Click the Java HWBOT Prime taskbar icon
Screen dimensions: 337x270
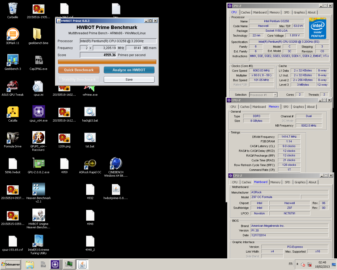[x=82, y=264]
